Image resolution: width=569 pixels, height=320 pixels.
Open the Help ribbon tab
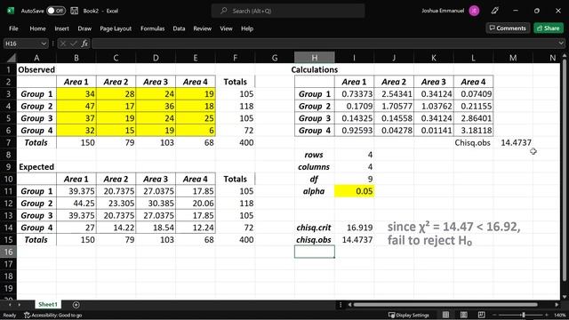pos(247,28)
